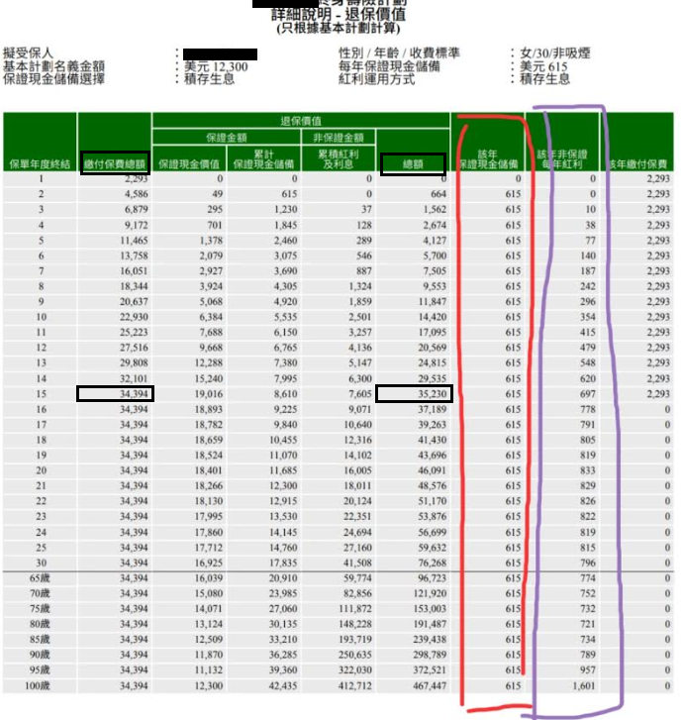Click the '每年保證現金儲備' label

[x=389, y=66]
